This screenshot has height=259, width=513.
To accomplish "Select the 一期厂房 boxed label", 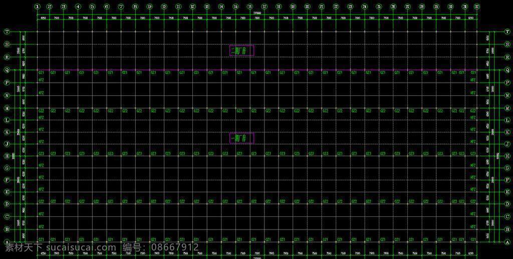I will tap(242, 139).
